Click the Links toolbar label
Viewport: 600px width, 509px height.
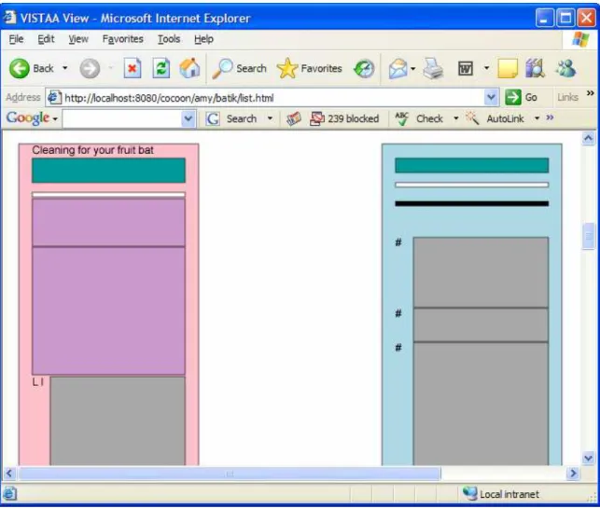point(568,98)
